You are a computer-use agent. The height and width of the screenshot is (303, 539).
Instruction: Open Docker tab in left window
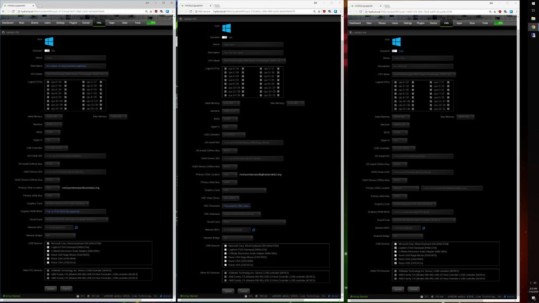tap(86, 23)
